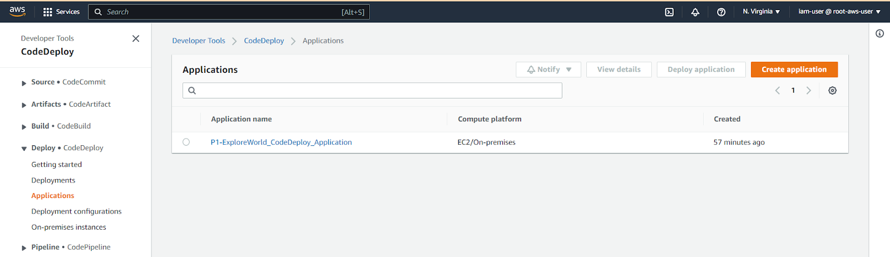The width and height of the screenshot is (890, 257).
Task: Focus the top AWS search box
Action: pos(229,12)
